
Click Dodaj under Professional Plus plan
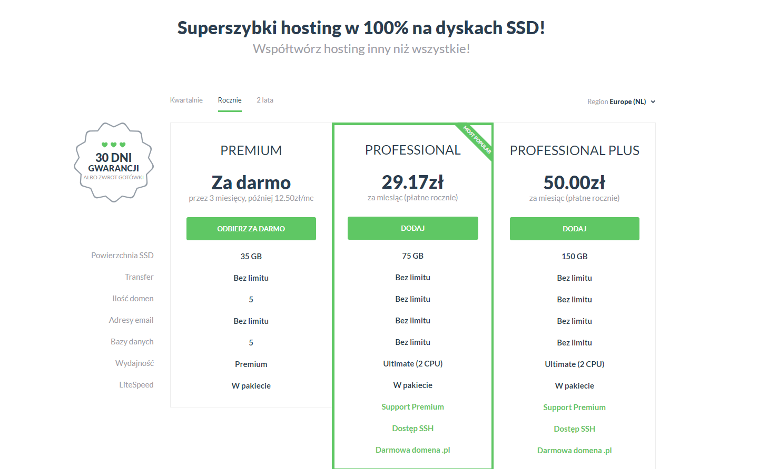click(574, 229)
